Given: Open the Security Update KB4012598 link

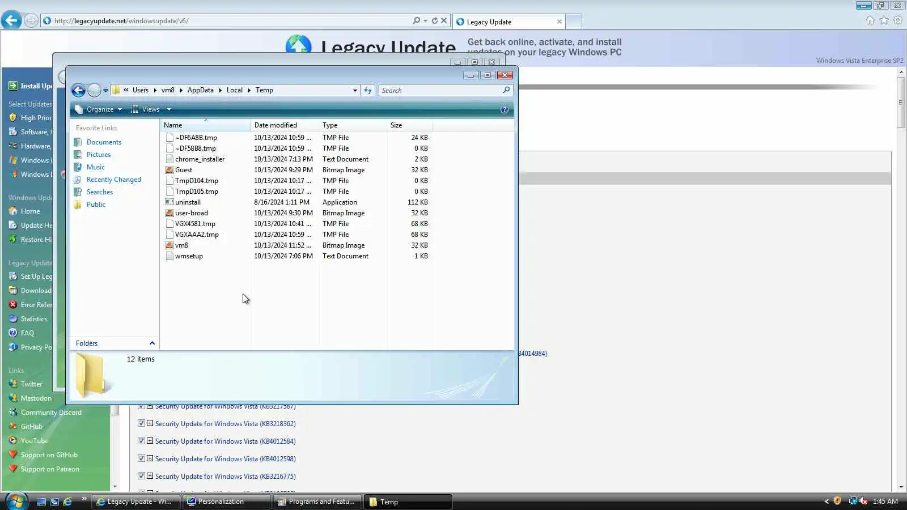Looking at the screenshot, I should point(226,459).
